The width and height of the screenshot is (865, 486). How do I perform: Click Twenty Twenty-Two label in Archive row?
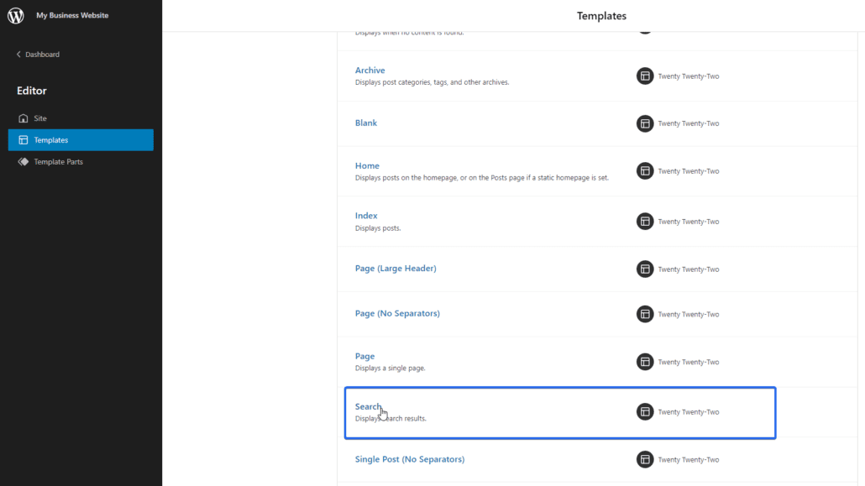point(689,76)
